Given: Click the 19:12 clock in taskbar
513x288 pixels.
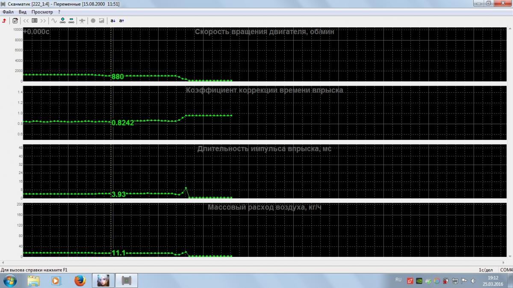Looking at the screenshot, I should (493, 278).
